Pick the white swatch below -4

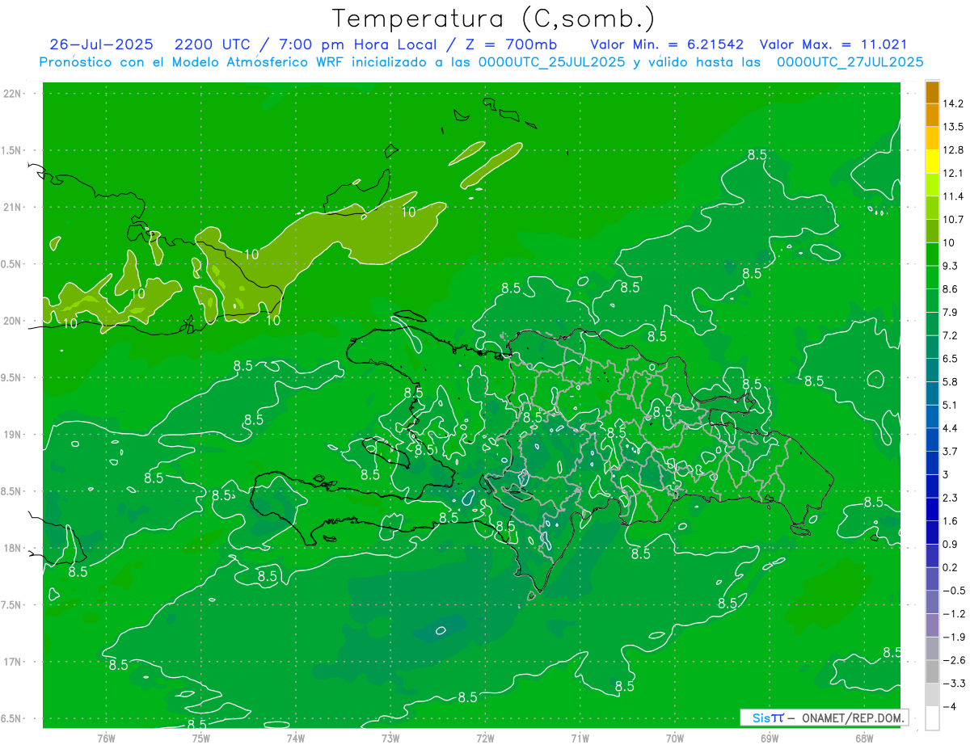(932, 718)
